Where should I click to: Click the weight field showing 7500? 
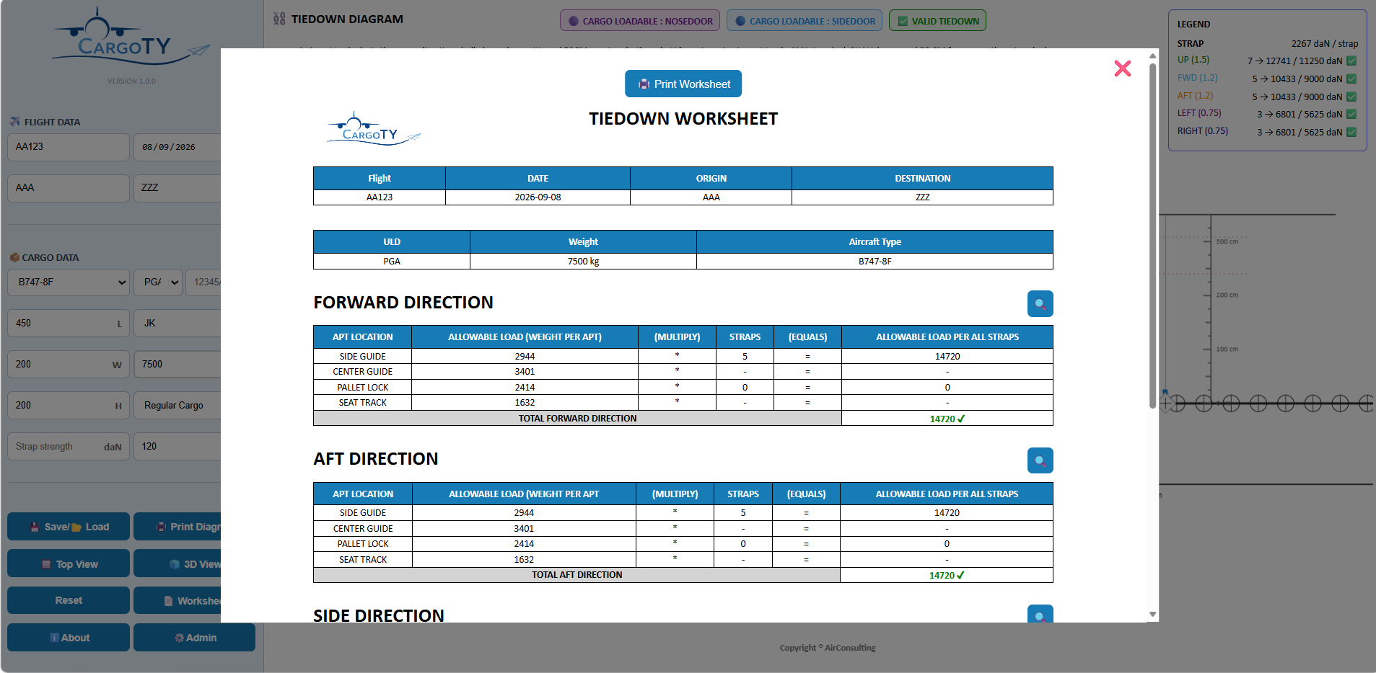point(178,365)
